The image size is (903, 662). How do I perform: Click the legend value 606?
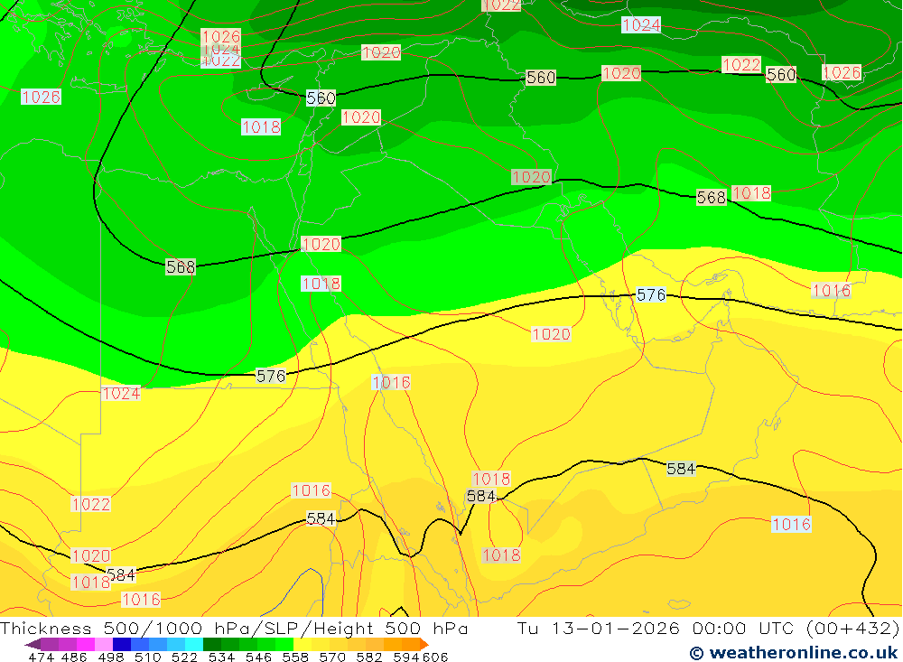(x=435, y=657)
